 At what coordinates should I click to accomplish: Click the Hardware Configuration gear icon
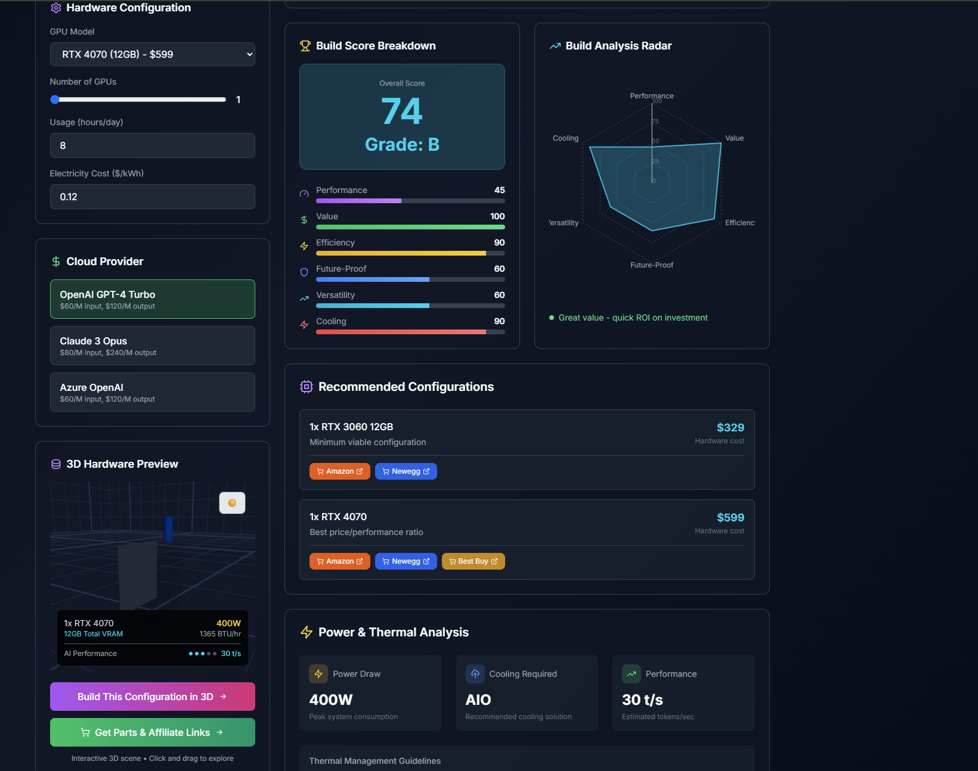point(55,8)
